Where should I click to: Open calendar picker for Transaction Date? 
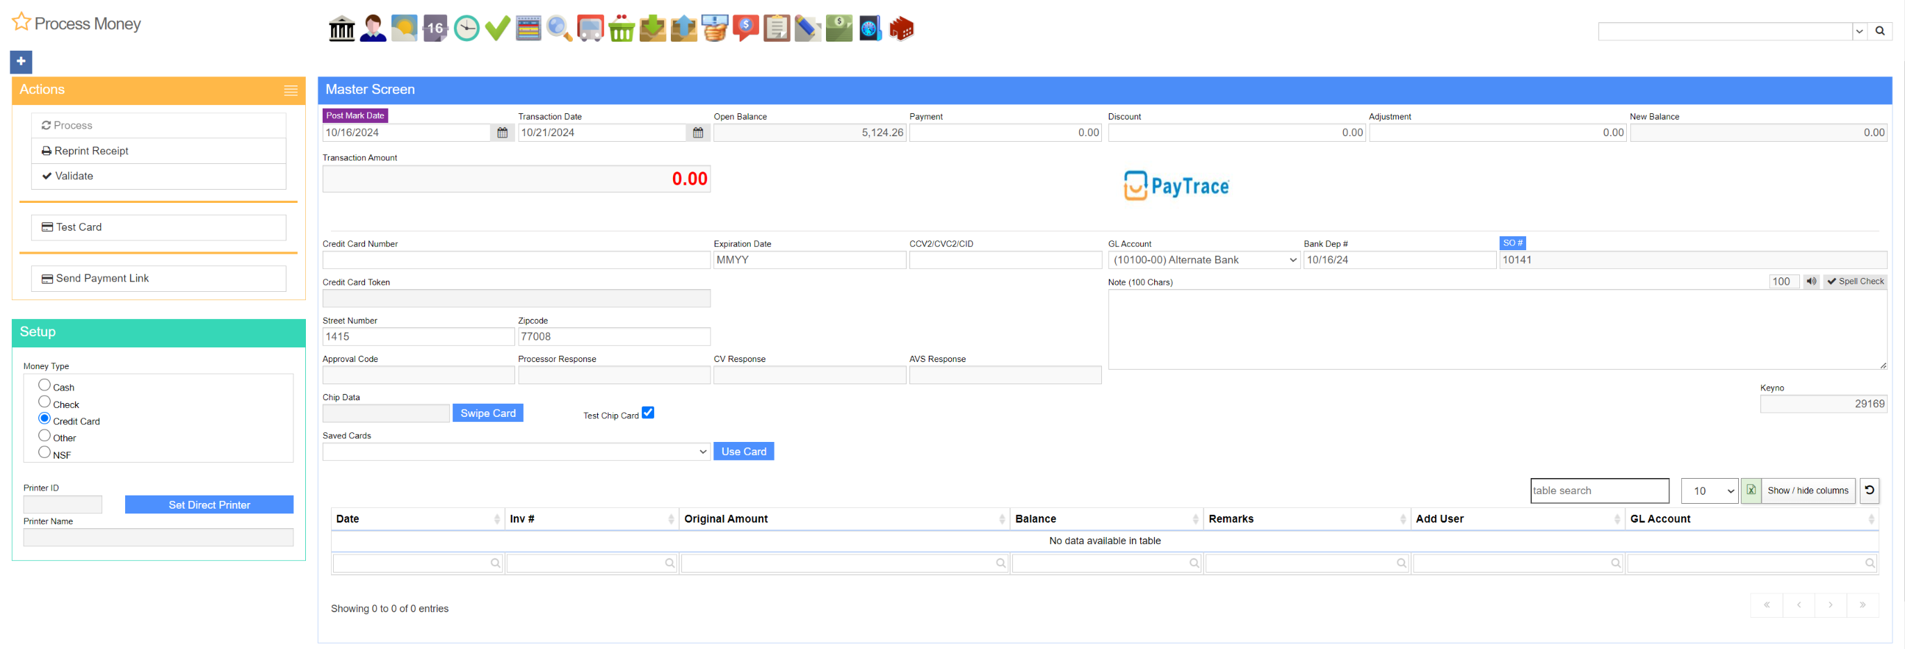697,133
